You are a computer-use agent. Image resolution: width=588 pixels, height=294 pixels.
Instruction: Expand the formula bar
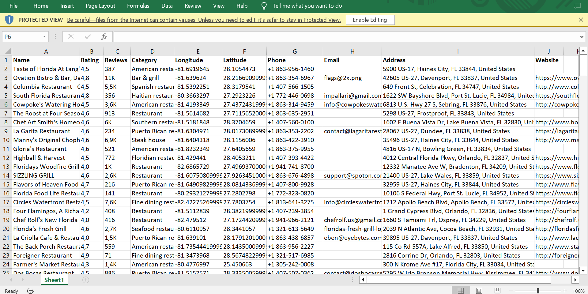[581, 37]
